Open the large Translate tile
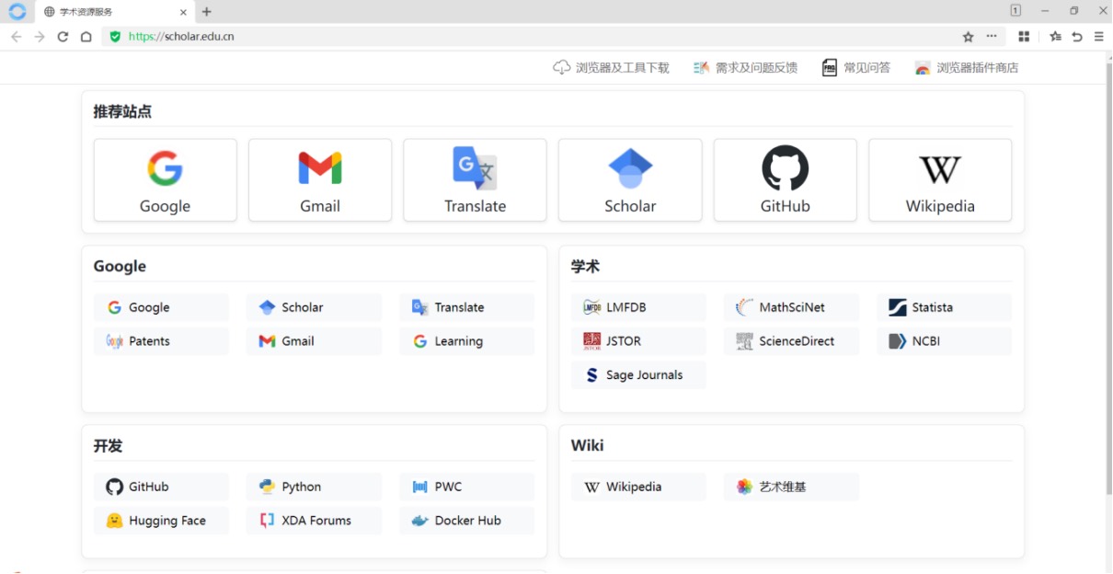The width and height of the screenshot is (1113, 574). click(x=476, y=180)
